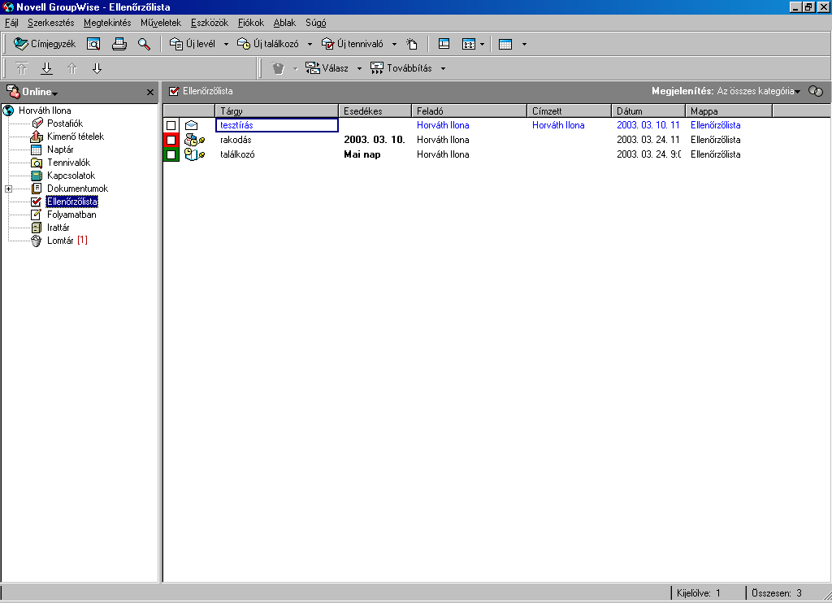Open the magnifying glass search tool
The height and width of the screenshot is (603, 832).
coord(144,44)
